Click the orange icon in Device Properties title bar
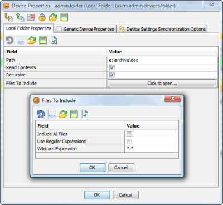This screenshot has width=223, height=205. click(7, 6)
